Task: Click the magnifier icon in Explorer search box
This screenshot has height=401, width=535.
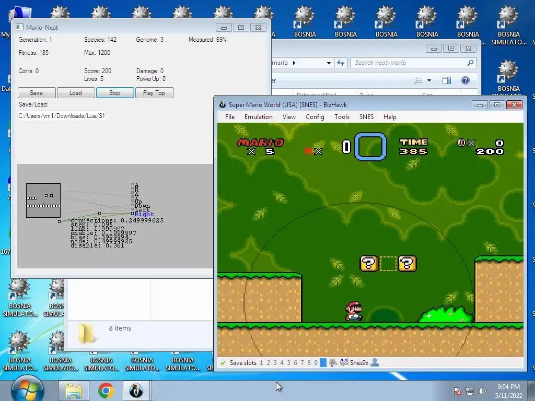Action: 470,63
